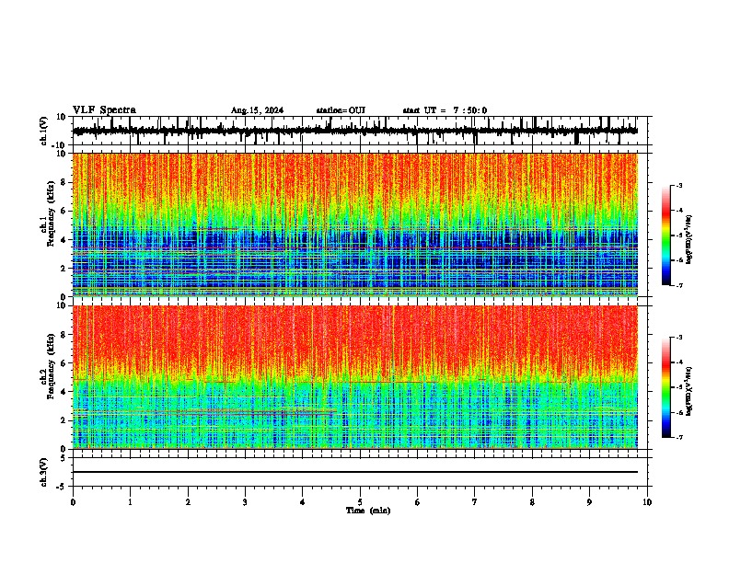Click the '-3' label on ch.2 color bar

click(x=679, y=338)
